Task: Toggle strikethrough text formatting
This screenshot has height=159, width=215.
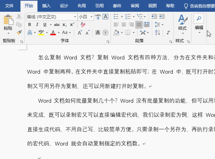Action: pyautogui.click(x=57, y=25)
